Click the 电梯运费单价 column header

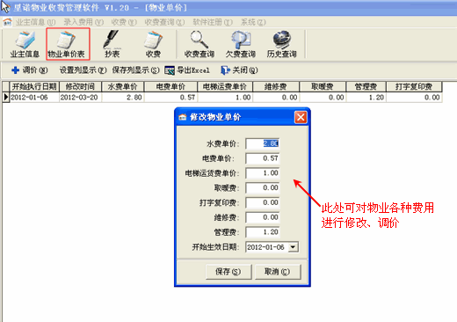click(225, 86)
